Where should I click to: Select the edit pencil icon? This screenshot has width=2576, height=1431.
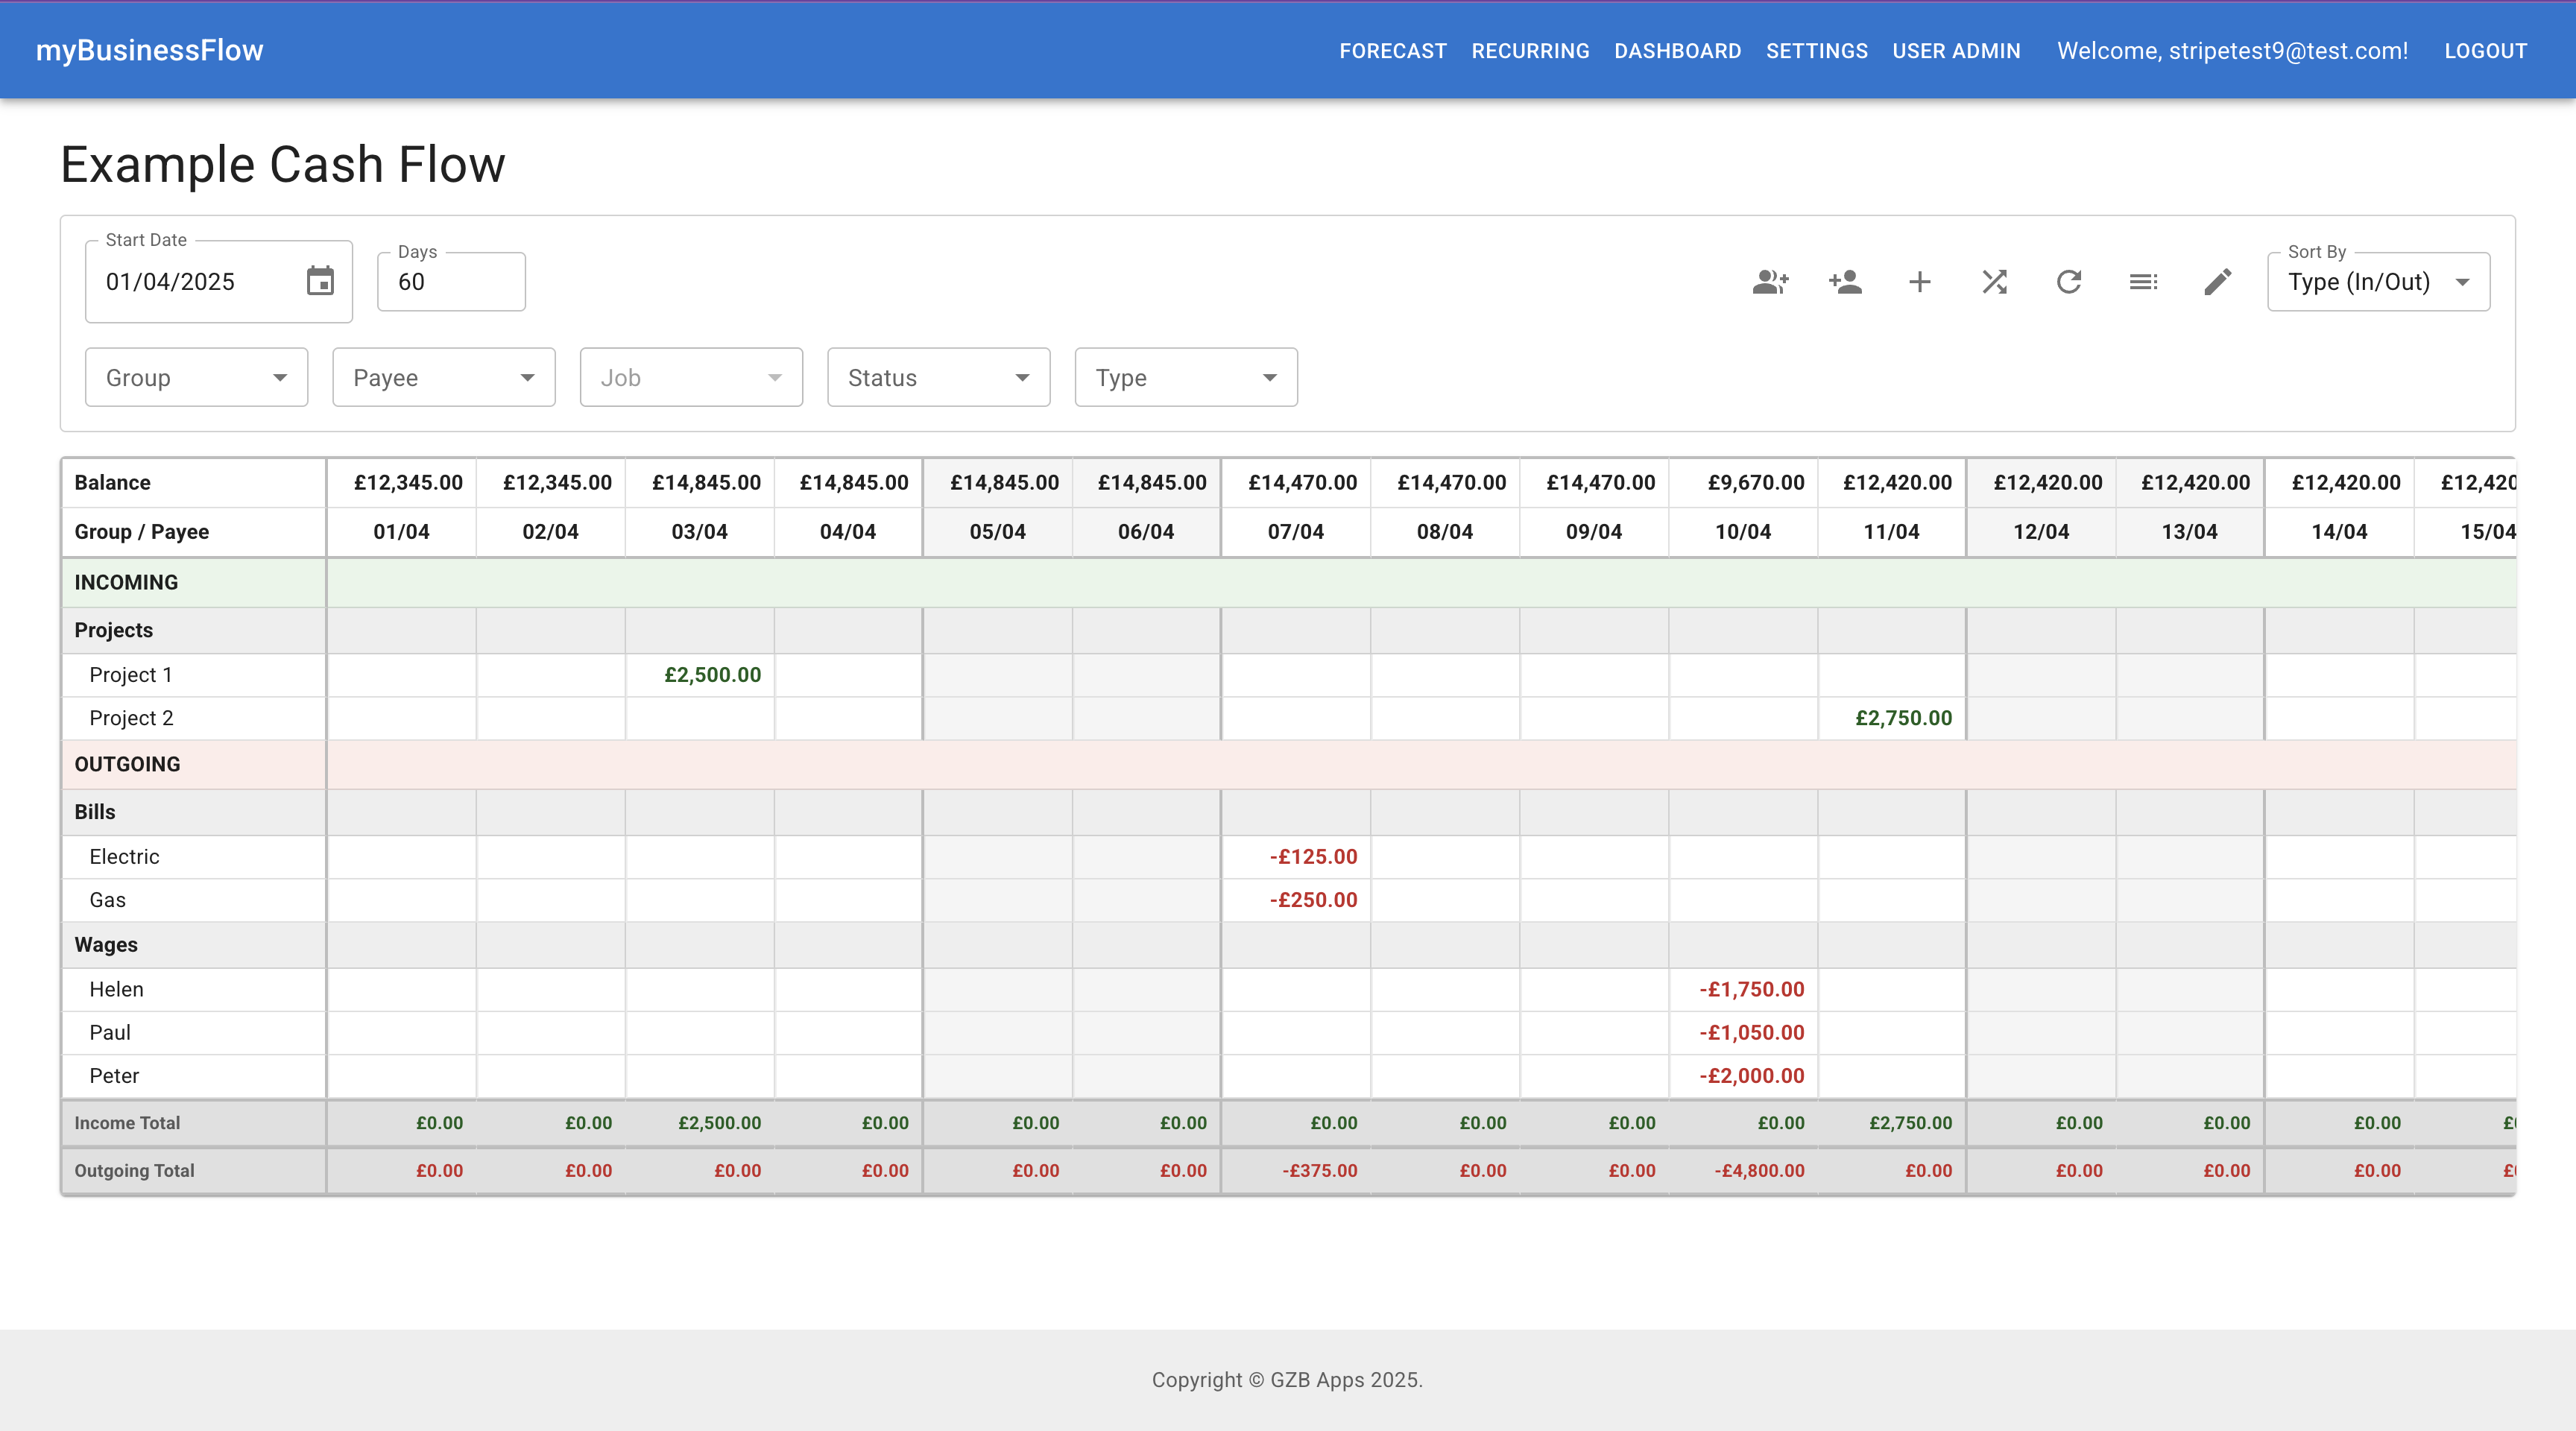[2217, 282]
